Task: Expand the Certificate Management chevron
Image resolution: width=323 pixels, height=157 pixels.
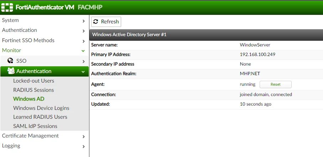Action: (83, 136)
